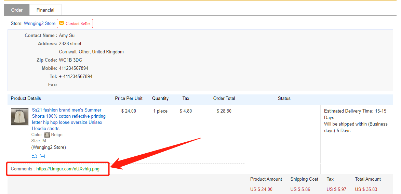Select the Tel number +-411234567894
The height and width of the screenshot is (194, 401).
click(76, 77)
